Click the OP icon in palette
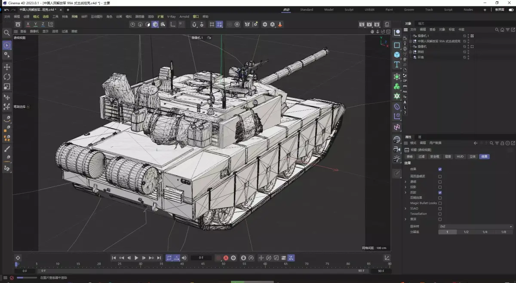Screen dimensions: 516x283 (405, 81)
